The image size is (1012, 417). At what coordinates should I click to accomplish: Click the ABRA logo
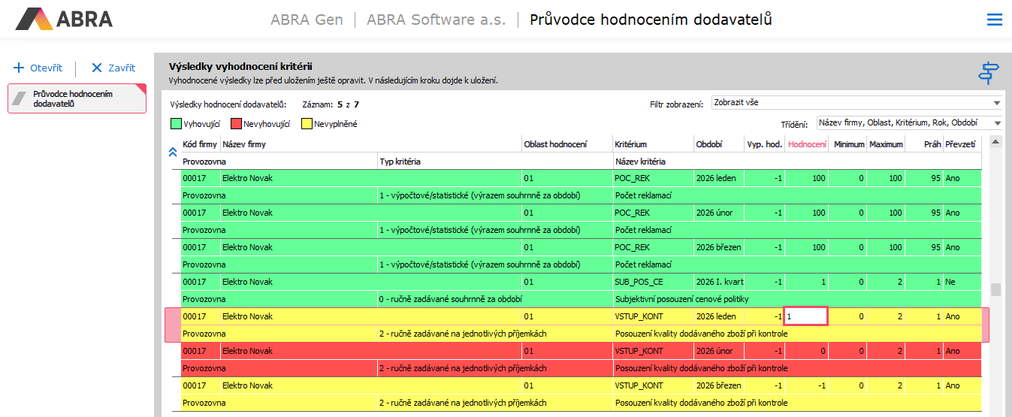tap(65, 19)
